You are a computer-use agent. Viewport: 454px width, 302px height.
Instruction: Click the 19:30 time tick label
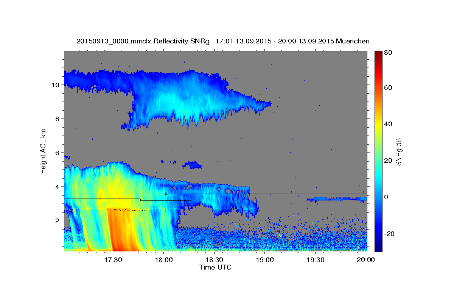coord(315,260)
